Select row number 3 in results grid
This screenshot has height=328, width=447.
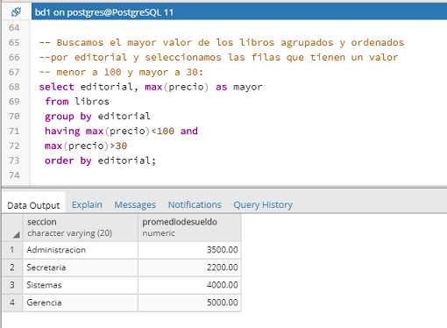12,285
